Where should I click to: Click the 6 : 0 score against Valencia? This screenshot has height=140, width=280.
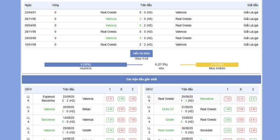click(x=69, y=122)
